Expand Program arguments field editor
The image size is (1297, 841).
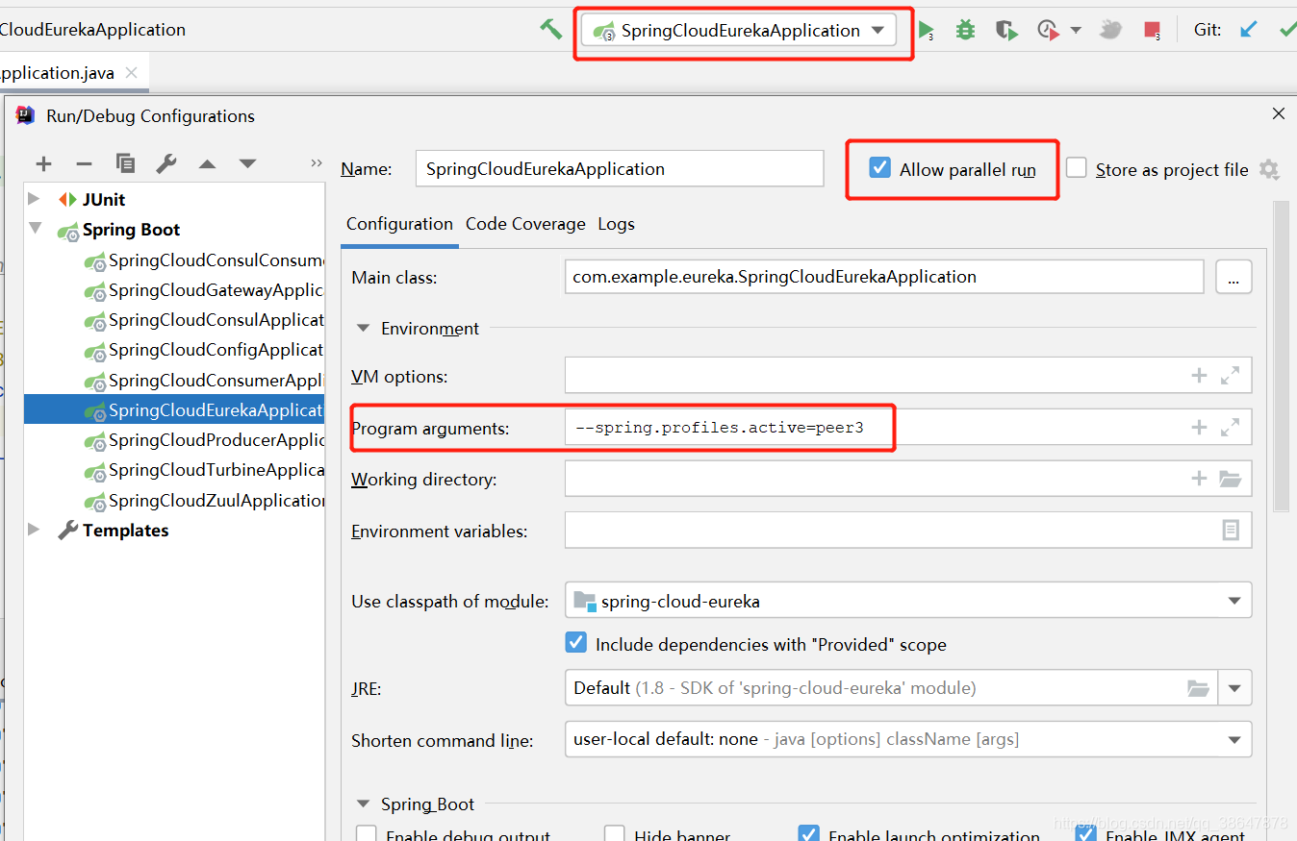[1230, 428]
